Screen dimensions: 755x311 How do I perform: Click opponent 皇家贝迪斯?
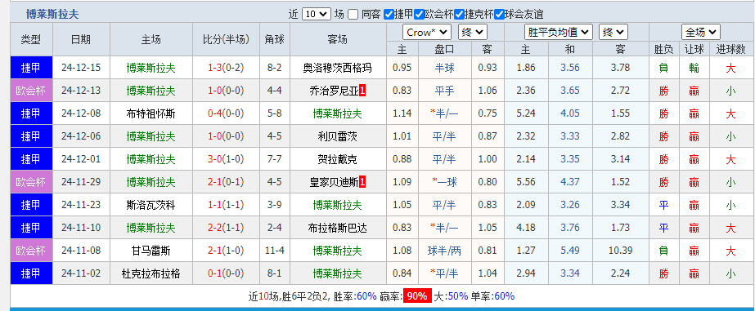[x=335, y=182]
